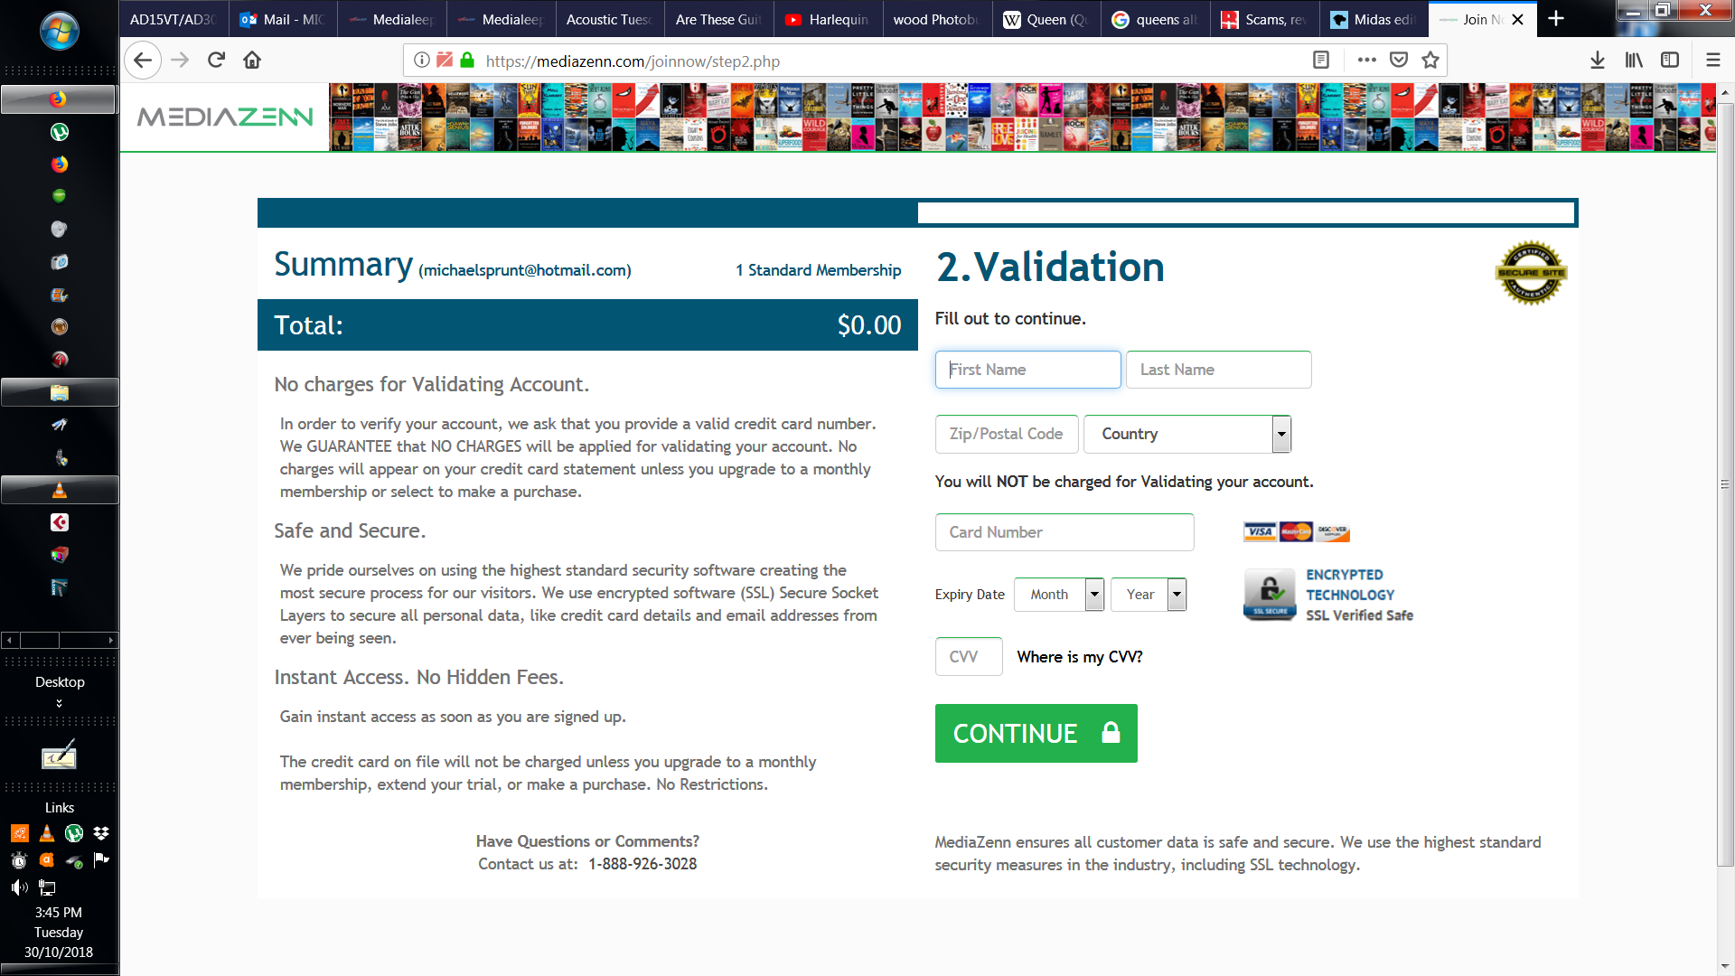Click the Zip/Postal Code input field
This screenshot has width=1735, height=976.
click(x=1006, y=433)
